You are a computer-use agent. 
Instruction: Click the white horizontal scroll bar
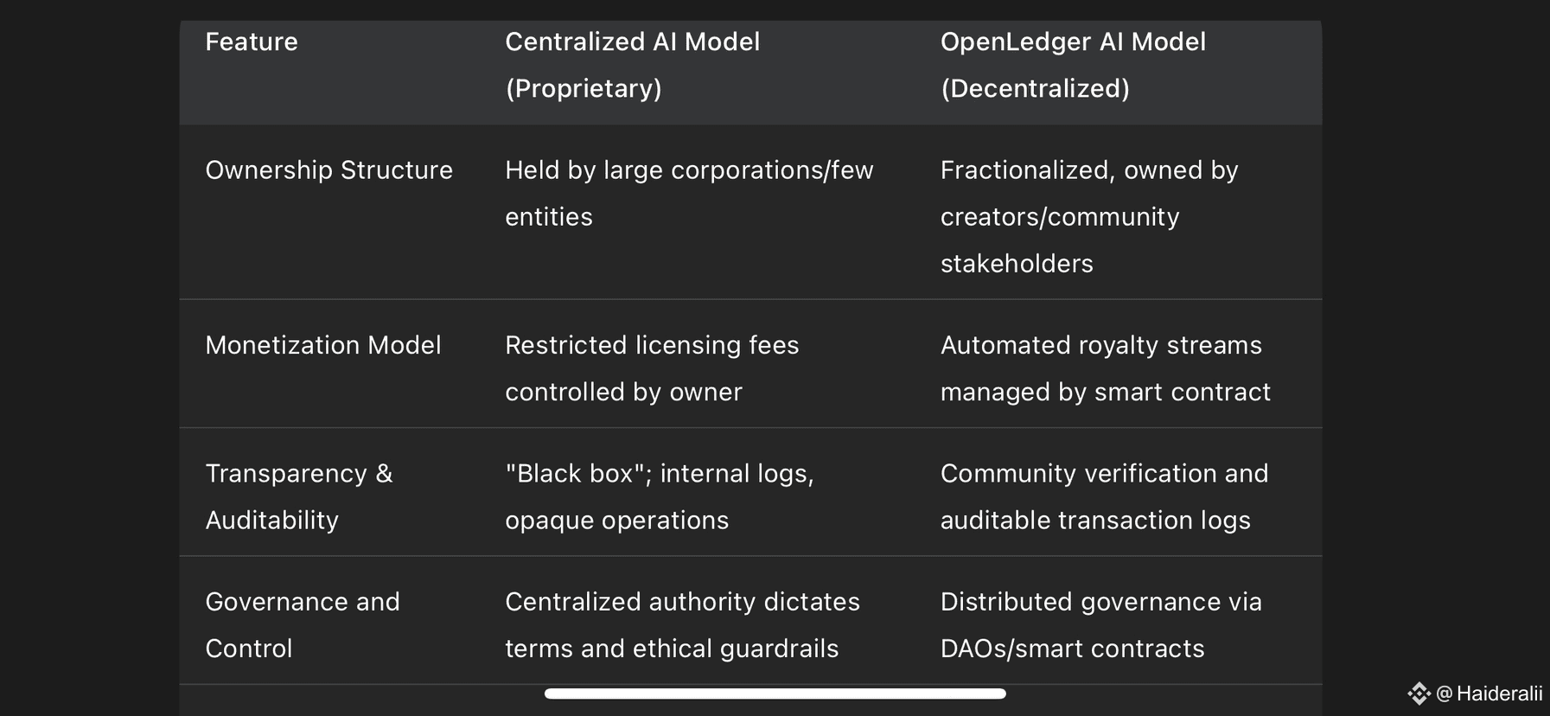click(775, 694)
